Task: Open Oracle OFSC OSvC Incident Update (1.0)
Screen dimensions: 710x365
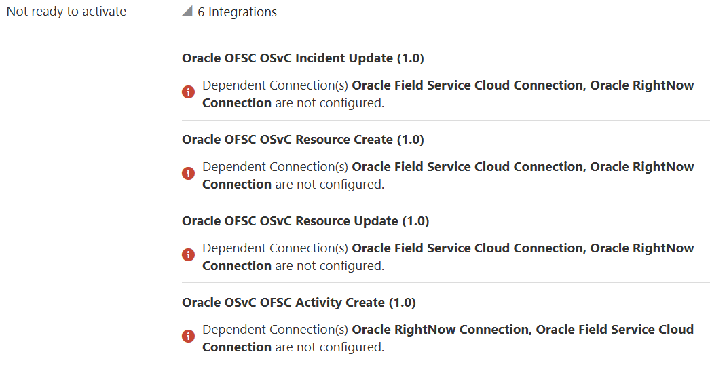Action: tap(303, 58)
